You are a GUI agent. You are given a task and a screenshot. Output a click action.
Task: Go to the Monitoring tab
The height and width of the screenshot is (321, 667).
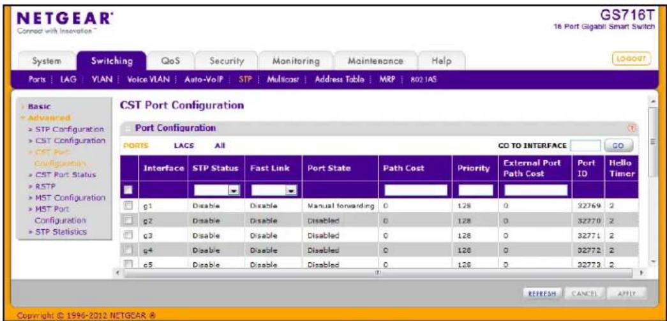click(x=296, y=61)
